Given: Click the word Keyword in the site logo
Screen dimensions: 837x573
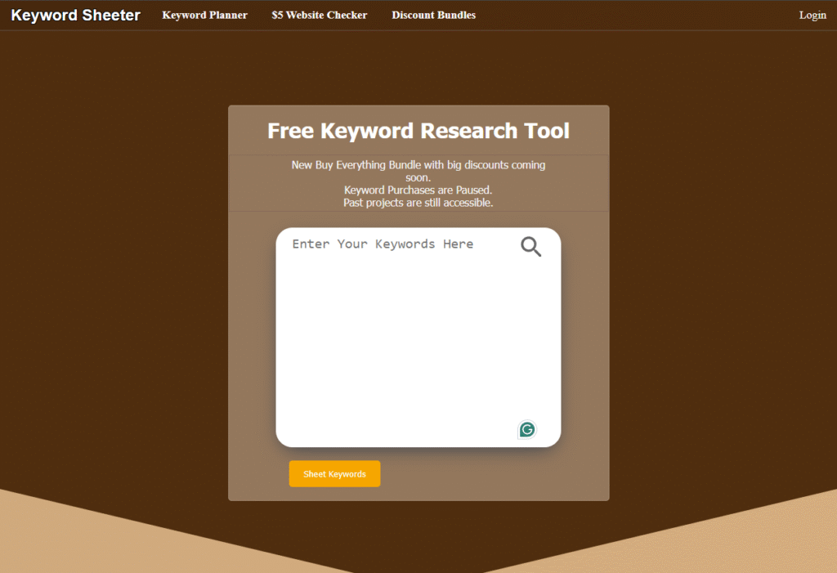Looking at the screenshot, I should (x=44, y=16).
